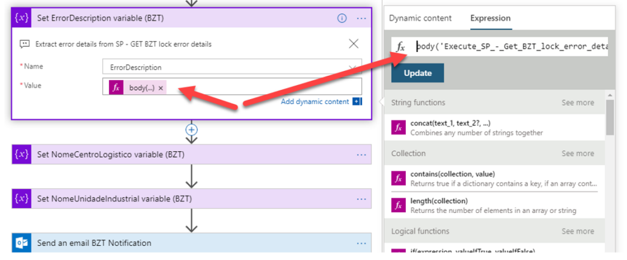Image resolution: width=627 pixels, height=260 pixels.
Task: Expand Logical functions with See more
Action: pos(577,231)
